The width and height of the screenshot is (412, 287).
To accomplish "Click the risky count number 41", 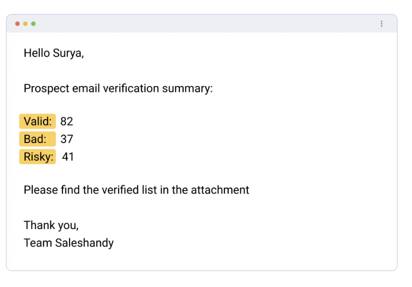I will point(68,157).
